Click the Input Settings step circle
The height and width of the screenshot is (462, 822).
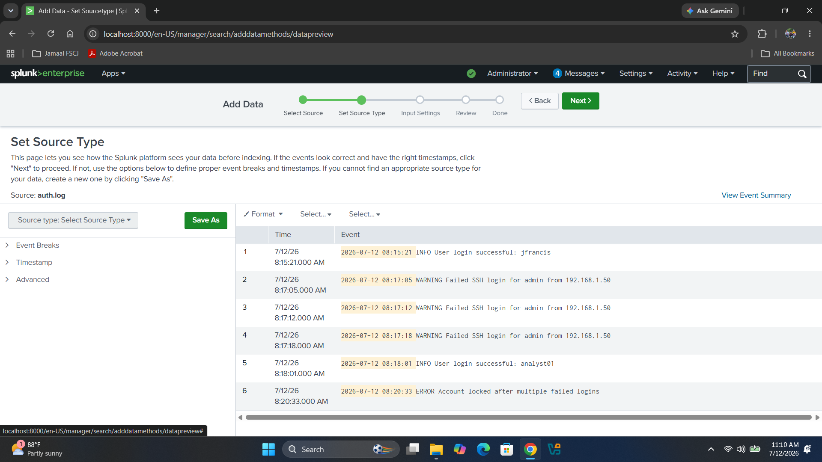coord(420,100)
